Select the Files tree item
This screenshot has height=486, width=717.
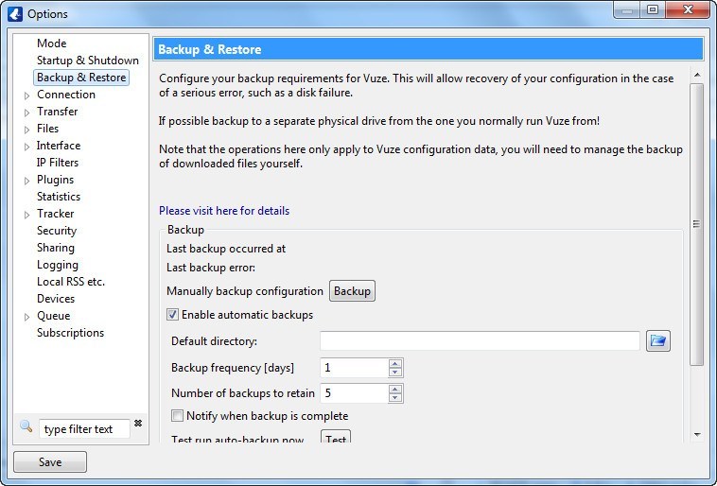pyautogui.click(x=47, y=129)
